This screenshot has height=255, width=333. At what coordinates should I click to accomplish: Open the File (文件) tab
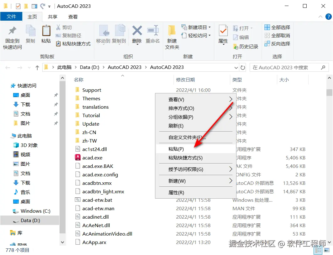[x=11, y=17]
